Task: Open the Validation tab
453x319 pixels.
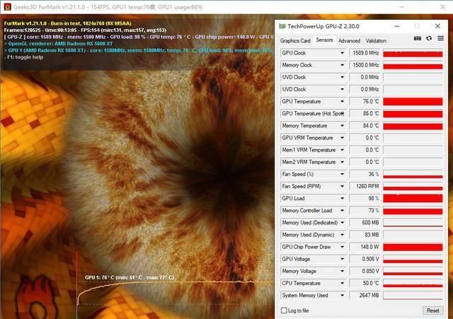Action: (376, 41)
